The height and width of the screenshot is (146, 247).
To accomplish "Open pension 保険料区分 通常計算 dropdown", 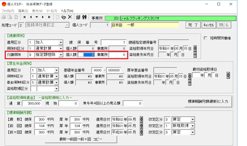I will (56, 76).
